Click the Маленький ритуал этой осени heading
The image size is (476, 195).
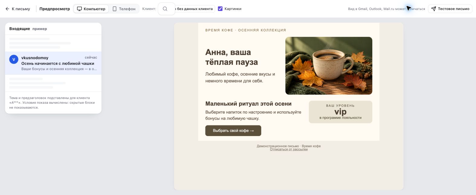[248, 104]
